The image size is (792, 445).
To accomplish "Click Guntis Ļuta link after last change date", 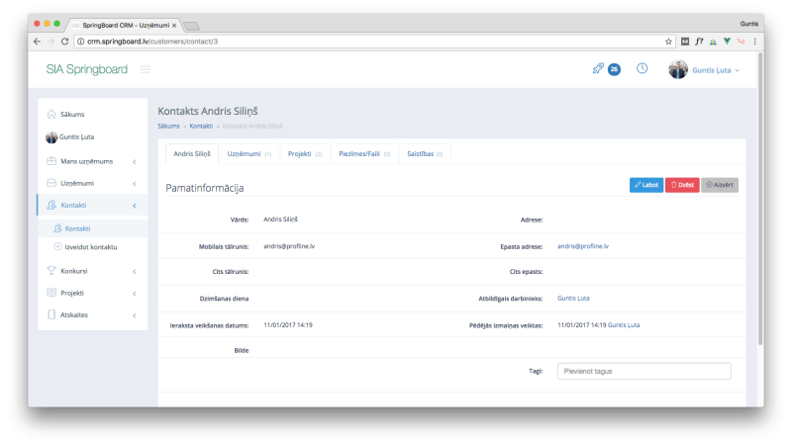I will point(624,325).
